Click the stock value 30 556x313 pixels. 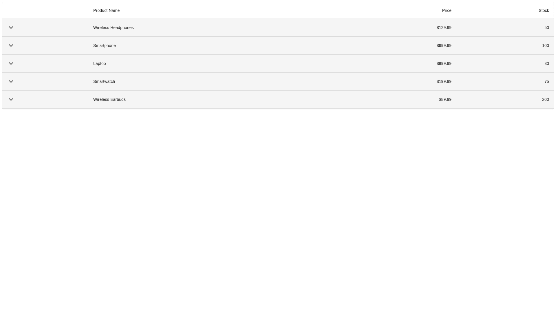546,63
